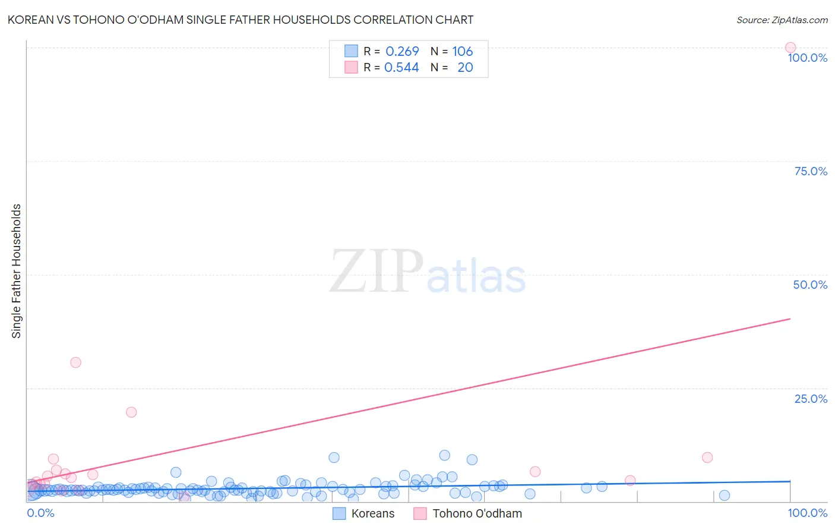Click the 50.0% y-axis label
This screenshot has height=530, width=835.
[x=810, y=285]
